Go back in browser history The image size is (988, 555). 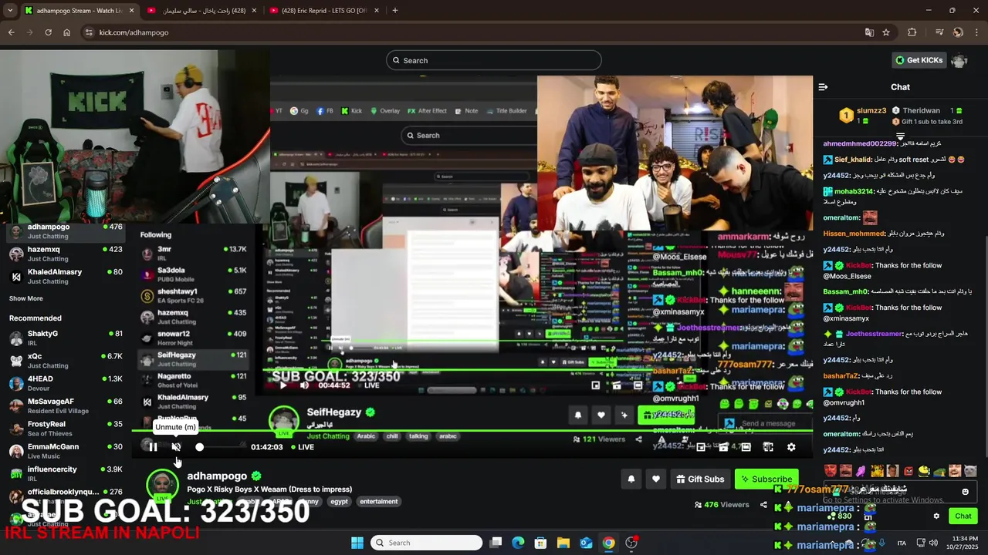point(12,32)
